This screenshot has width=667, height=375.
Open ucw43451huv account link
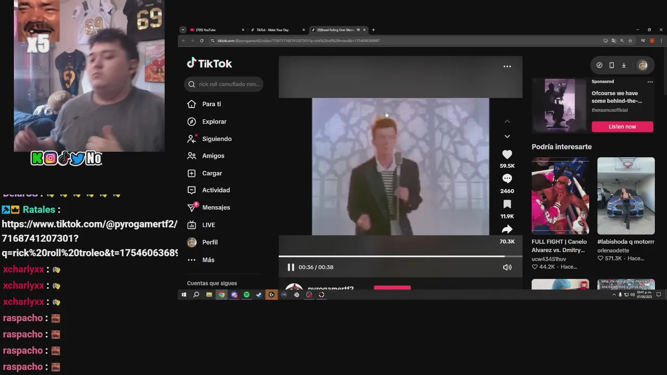(549, 259)
